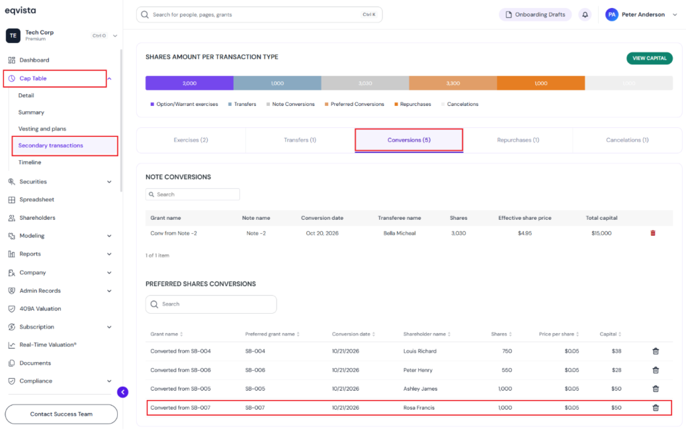Click the Reports chart icon
The height and width of the screenshot is (431, 686).
pos(11,254)
